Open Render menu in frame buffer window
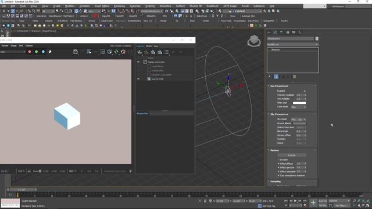Screen dimensions: 372x209 5,45
